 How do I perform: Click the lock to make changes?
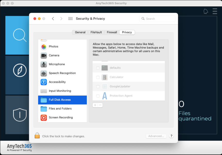[37, 136]
